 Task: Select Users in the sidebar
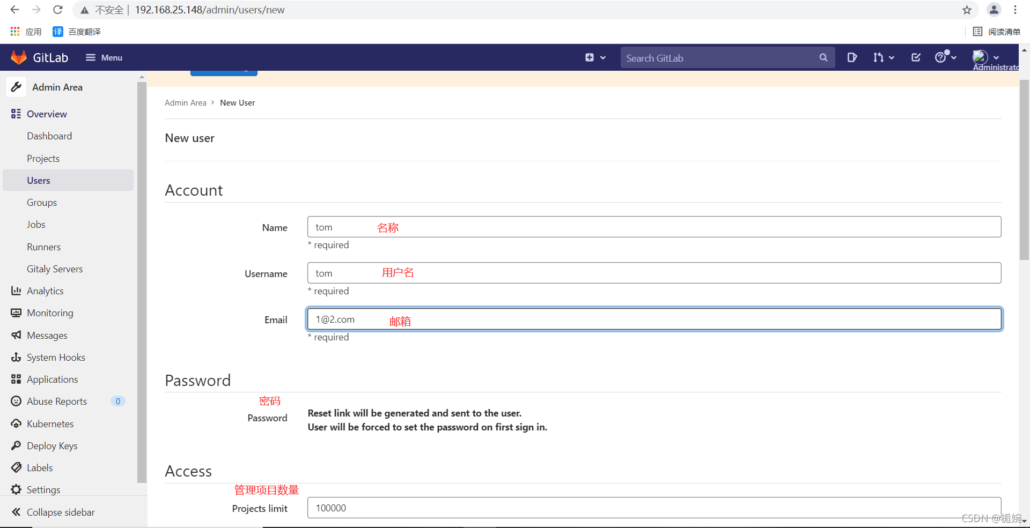(68, 180)
